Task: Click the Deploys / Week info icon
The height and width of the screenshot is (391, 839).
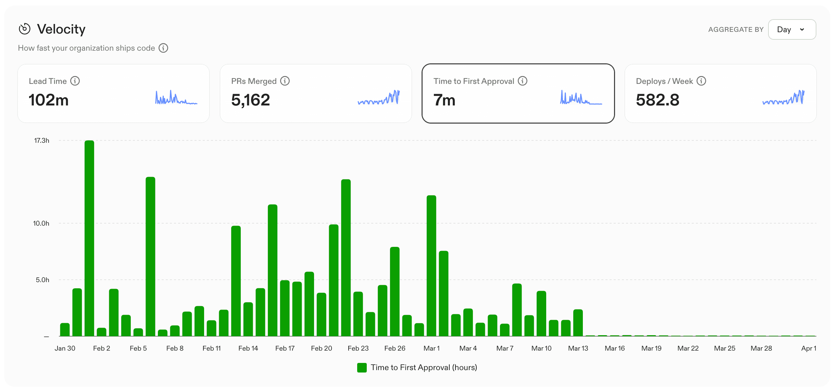Action: click(702, 81)
